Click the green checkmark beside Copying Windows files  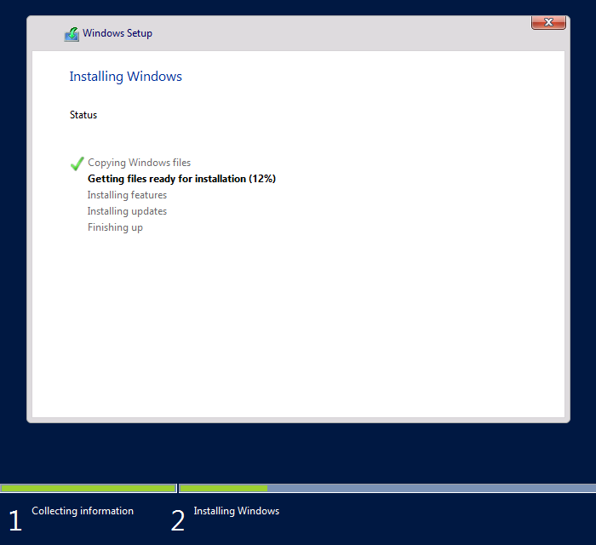click(77, 163)
